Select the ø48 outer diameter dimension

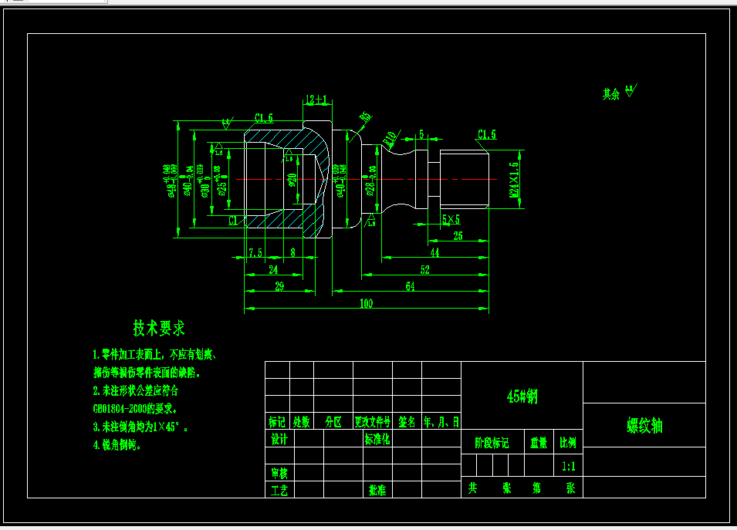170,181
